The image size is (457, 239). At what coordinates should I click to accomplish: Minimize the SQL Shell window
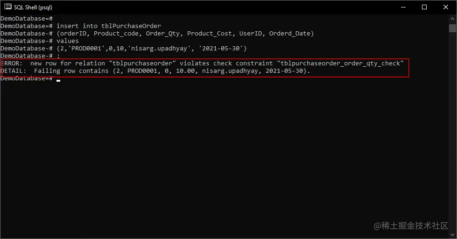pyautogui.click(x=403, y=7)
